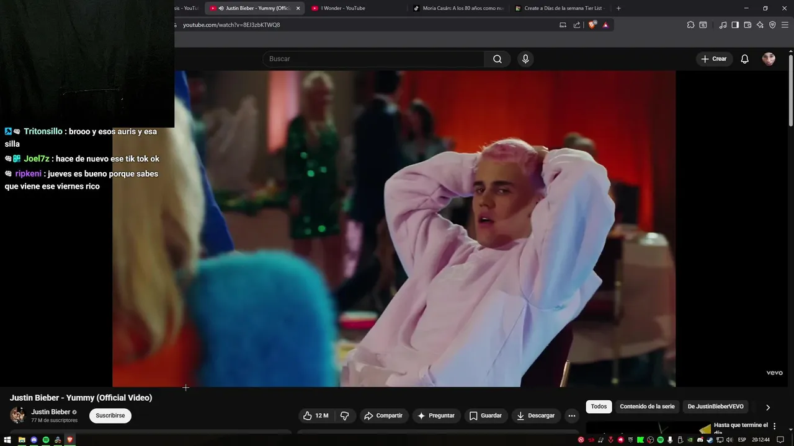Click the video player to pause
Viewport: 794px width, 446px height.
(394, 229)
